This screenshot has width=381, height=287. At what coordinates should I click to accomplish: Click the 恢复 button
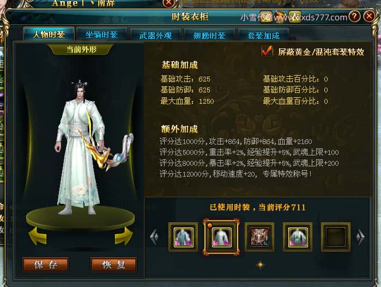tap(114, 265)
